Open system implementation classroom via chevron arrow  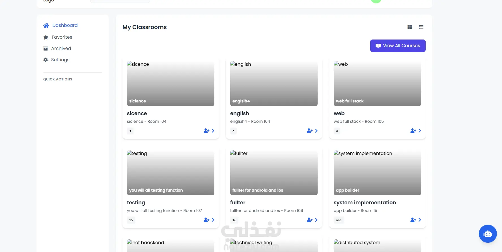420,220
